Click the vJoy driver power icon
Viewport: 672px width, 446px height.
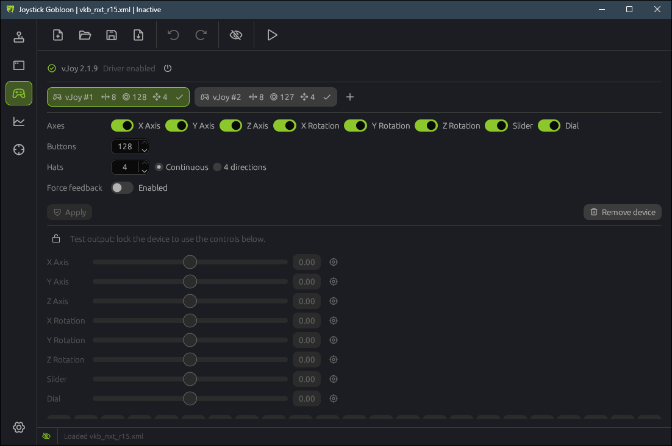point(168,68)
